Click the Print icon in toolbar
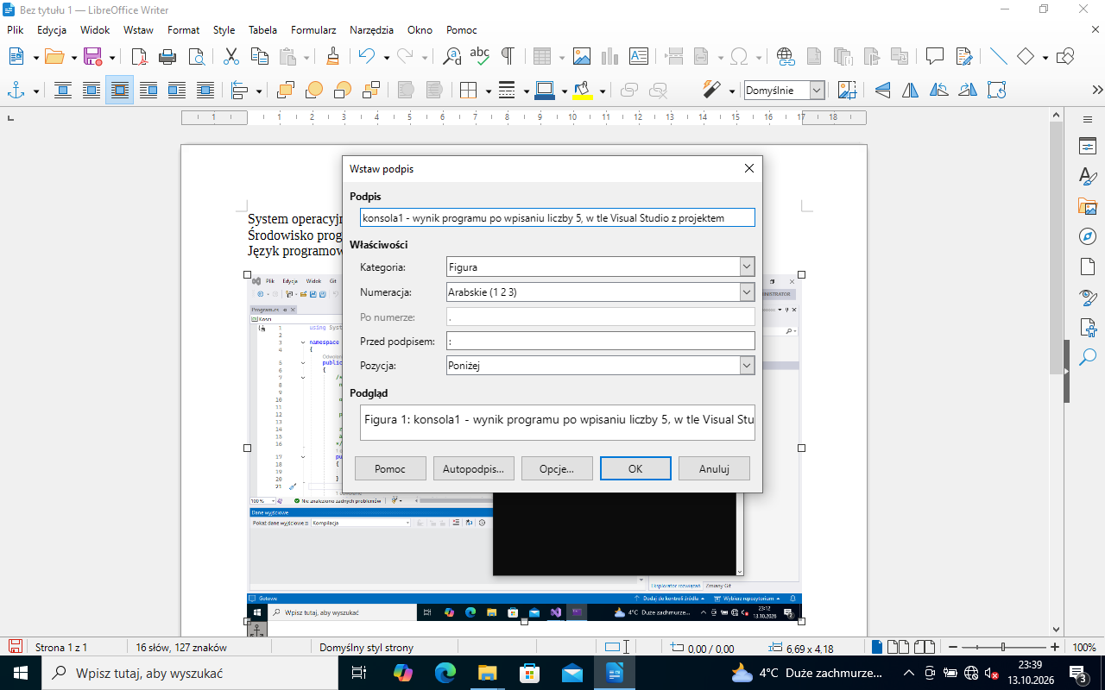This screenshot has height=690, width=1105. pos(168,56)
